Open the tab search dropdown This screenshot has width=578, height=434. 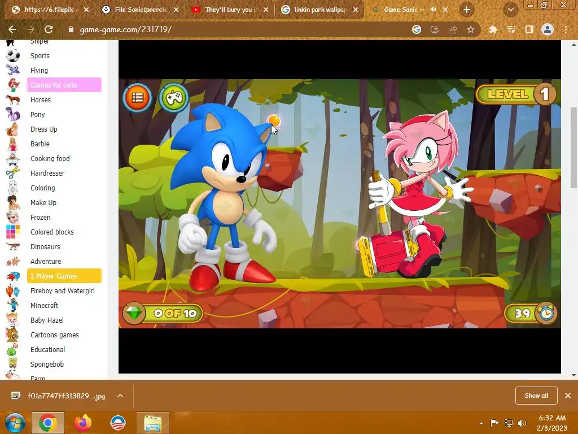coord(510,10)
